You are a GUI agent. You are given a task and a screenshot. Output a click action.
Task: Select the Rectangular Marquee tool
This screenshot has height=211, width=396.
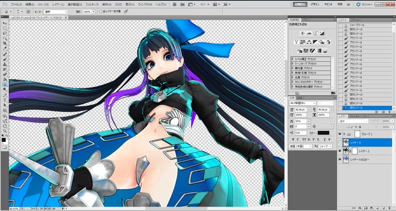tap(5, 28)
